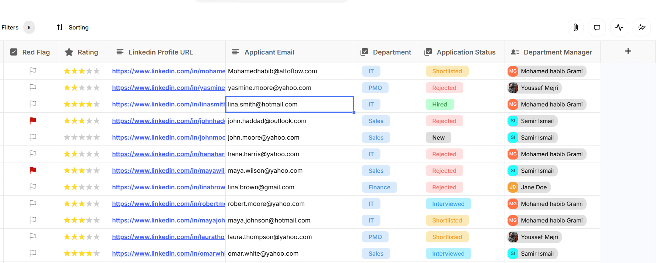
Task: Toggle red flag for lina.brown row
Action: click(x=33, y=187)
